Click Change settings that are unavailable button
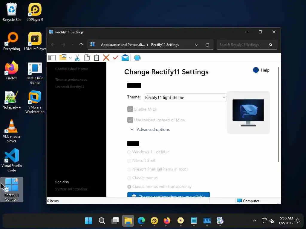 pos(169,195)
